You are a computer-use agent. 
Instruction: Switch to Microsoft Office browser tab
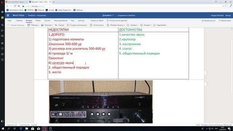16,2
